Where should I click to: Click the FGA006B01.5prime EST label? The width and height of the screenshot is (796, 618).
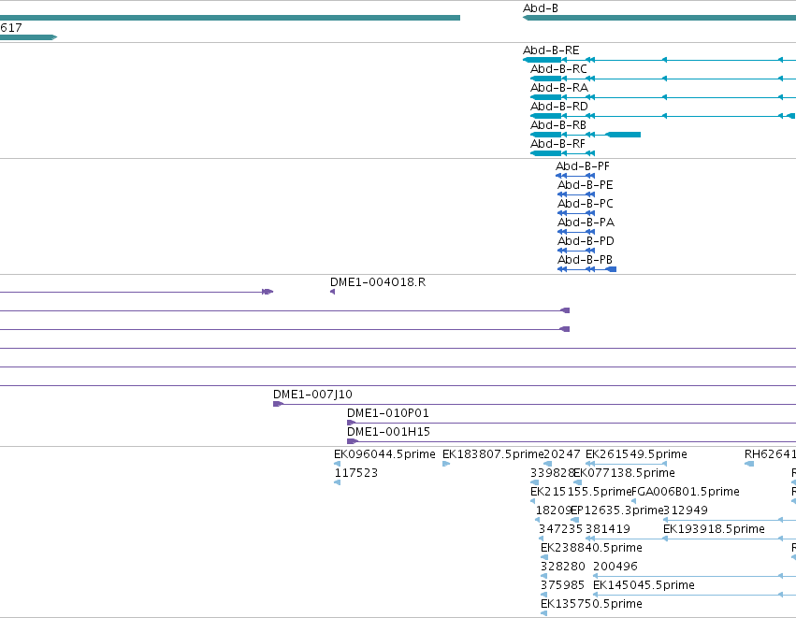(x=686, y=492)
